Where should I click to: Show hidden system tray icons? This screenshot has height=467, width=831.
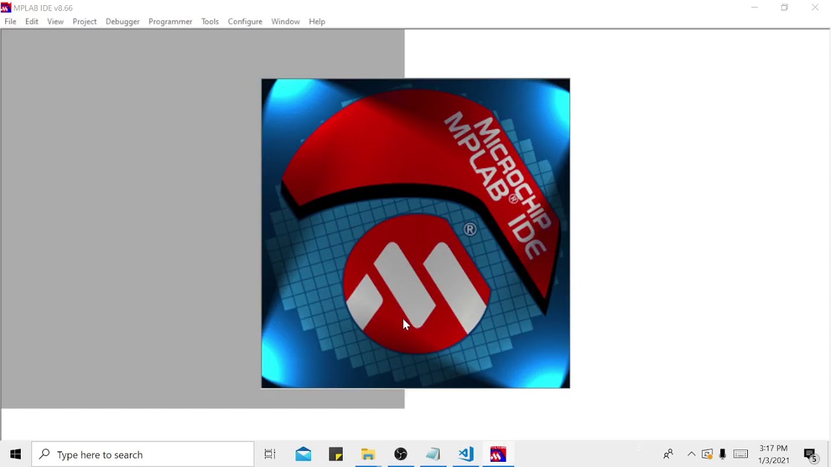pyautogui.click(x=691, y=455)
